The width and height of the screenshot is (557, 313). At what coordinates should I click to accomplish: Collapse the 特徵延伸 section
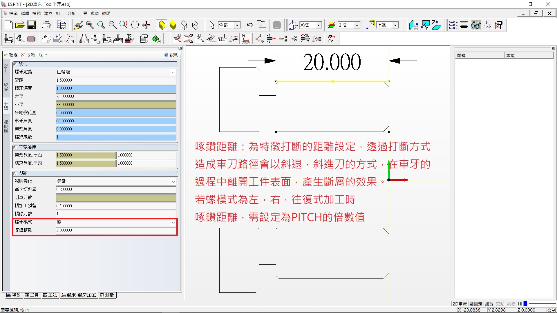[15, 147]
